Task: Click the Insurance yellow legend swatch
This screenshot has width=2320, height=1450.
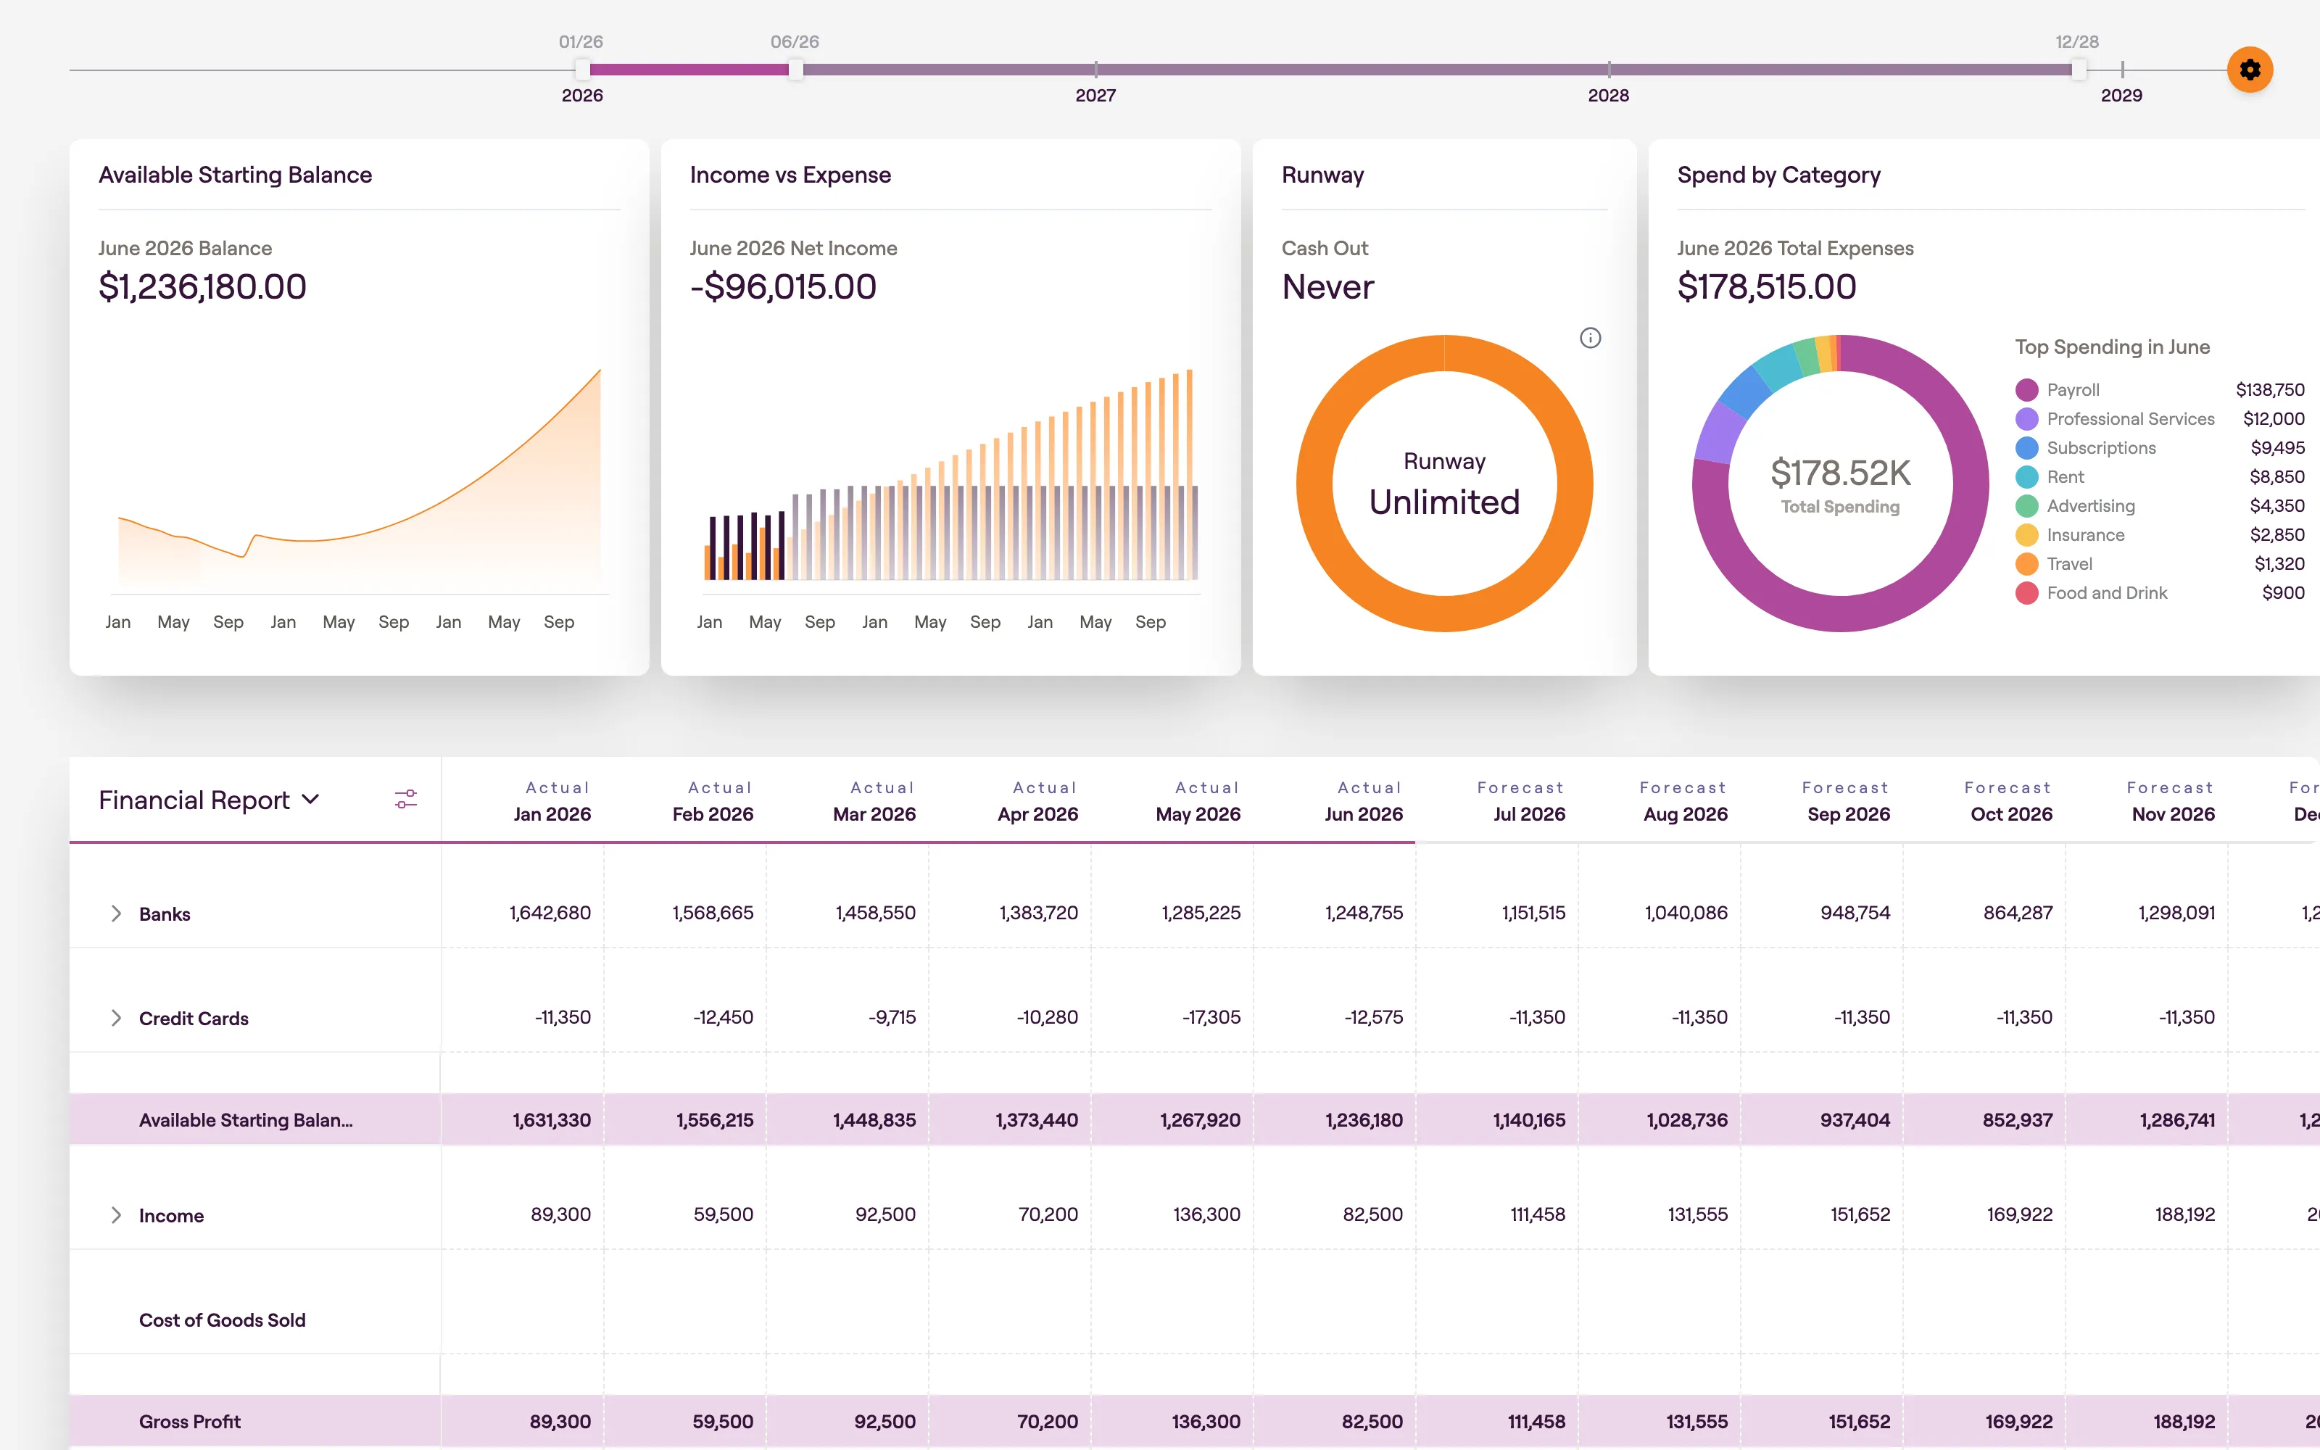Action: tap(2026, 534)
